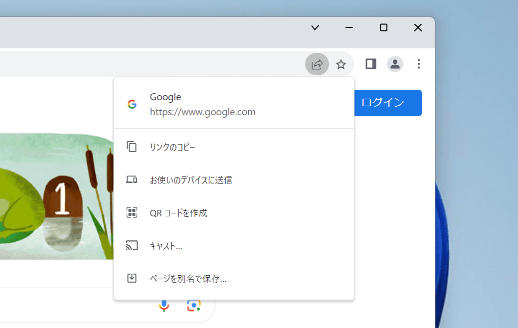Screen dimensions: 518x328
Task: Click the share this page icon
Action: tap(317, 64)
